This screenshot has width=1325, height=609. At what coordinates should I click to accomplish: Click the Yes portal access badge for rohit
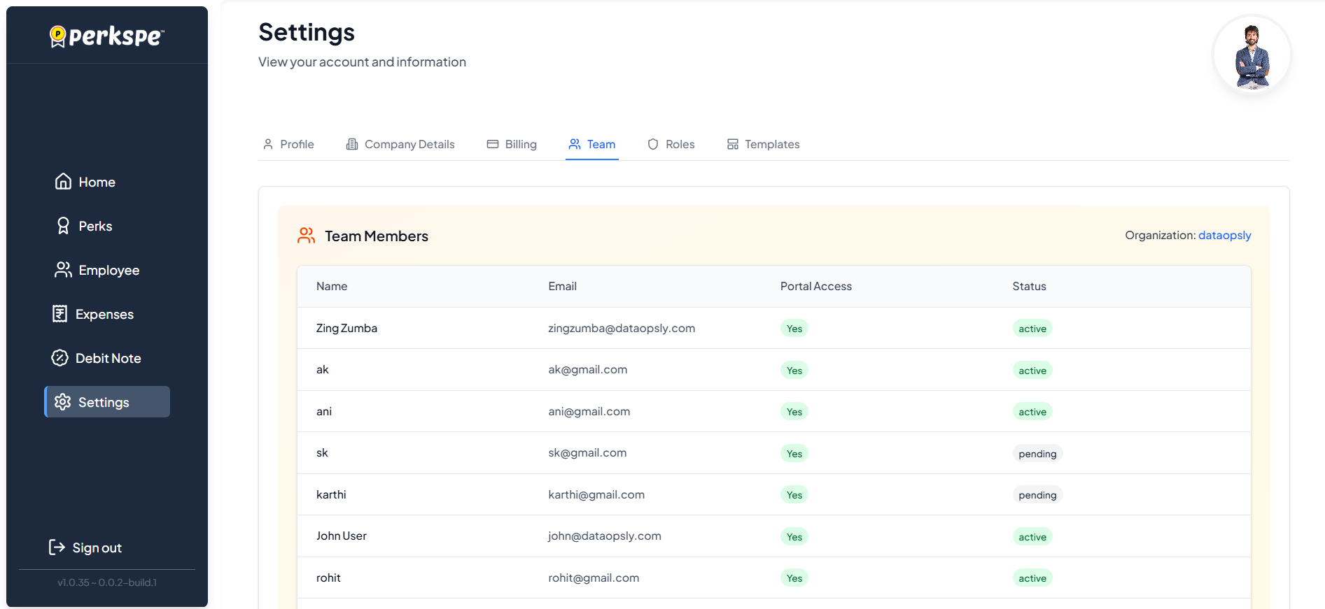(x=794, y=578)
